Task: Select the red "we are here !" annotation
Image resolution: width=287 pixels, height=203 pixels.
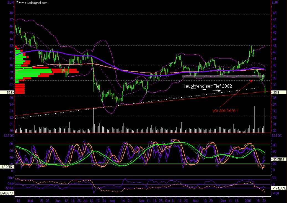Action: coord(225,110)
